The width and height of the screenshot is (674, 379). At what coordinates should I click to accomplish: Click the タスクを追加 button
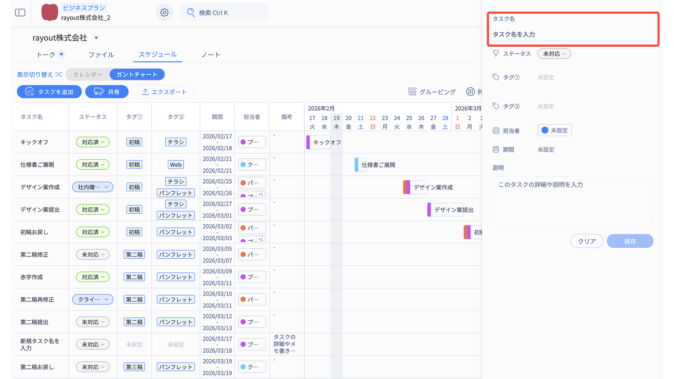point(49,92)
